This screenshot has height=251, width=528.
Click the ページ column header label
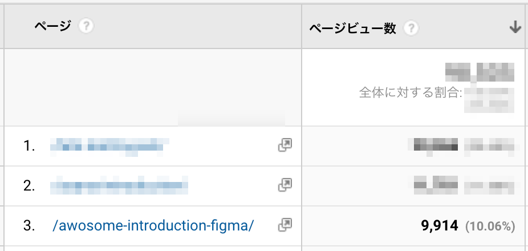click(x=52, y=26)
